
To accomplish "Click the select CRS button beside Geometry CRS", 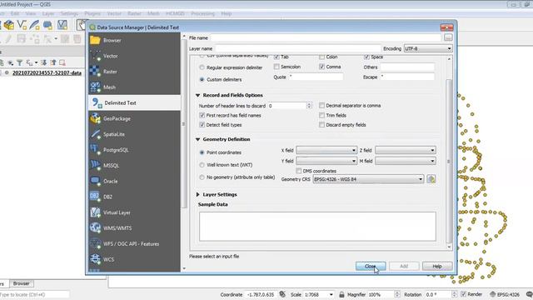I will click(x=431, y=179).
